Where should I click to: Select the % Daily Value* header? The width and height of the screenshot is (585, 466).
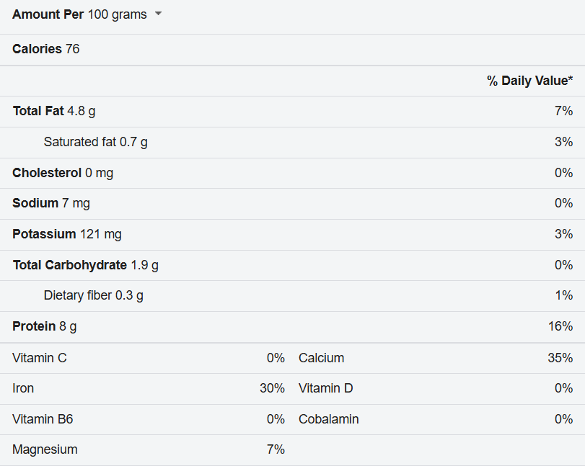(529, 81)
